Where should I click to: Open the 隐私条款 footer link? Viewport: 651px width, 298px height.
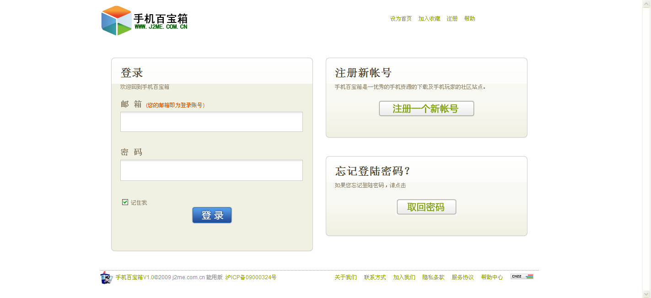433,277
